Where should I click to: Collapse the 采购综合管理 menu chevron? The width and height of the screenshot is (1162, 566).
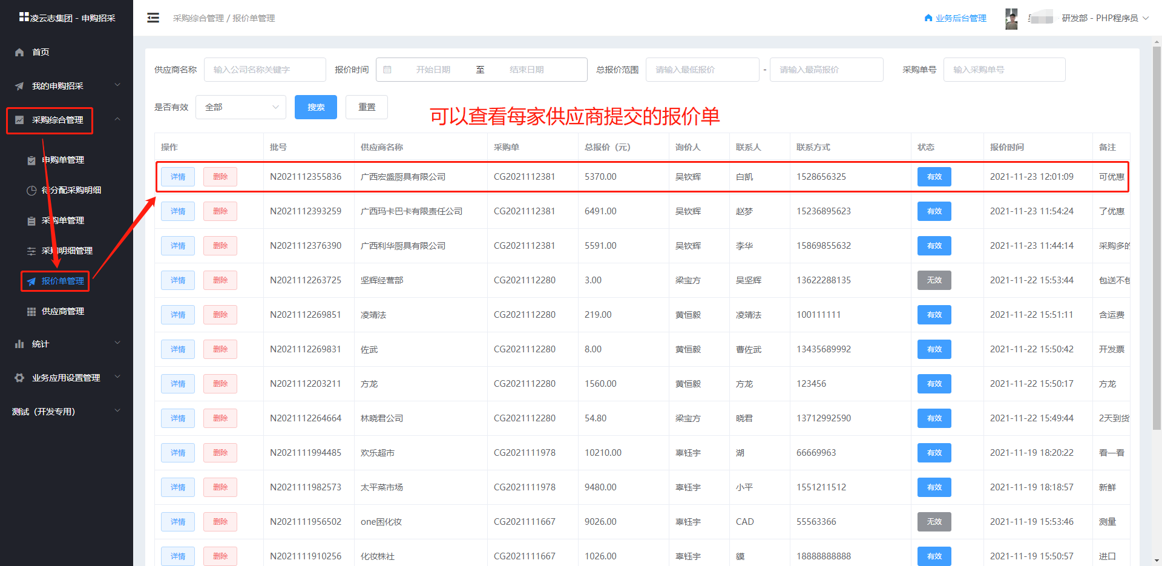[x=117, y=119]
